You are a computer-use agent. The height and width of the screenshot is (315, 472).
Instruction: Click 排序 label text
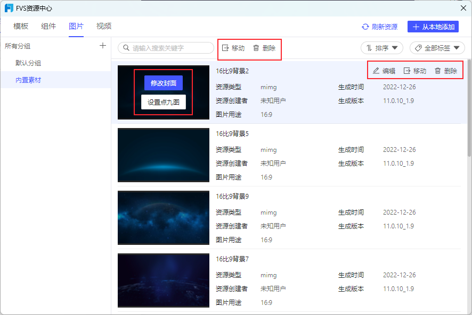point(382,48)
